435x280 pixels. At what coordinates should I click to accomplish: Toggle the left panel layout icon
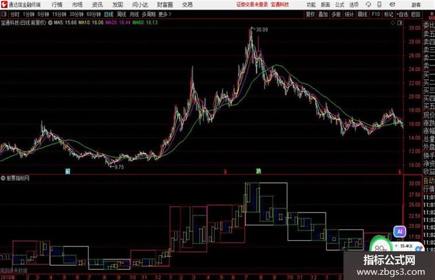(4, 14)
